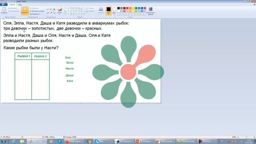Open the line Thickness (Толщина) dropdown
The height and width of the screenshot is (144, 256).
pyautogui.click(x=101, y=11)
